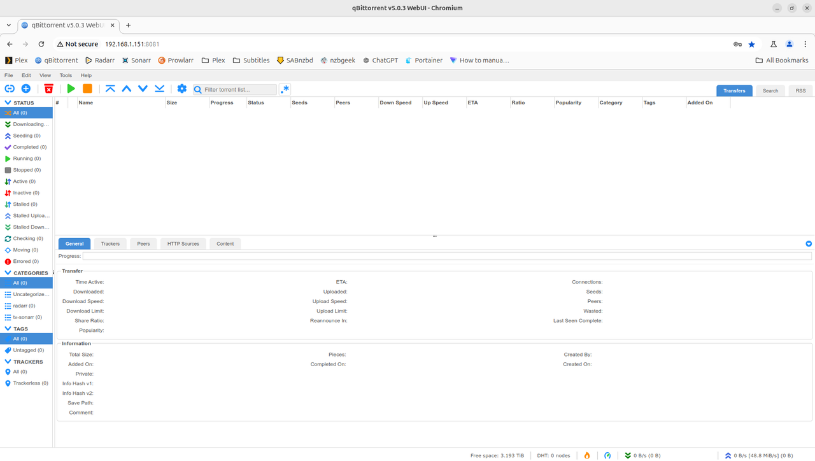The height and width of the screenshot is (461, 815).
Task: Select the Active (0) filter
Action: [x=27, y=181]
